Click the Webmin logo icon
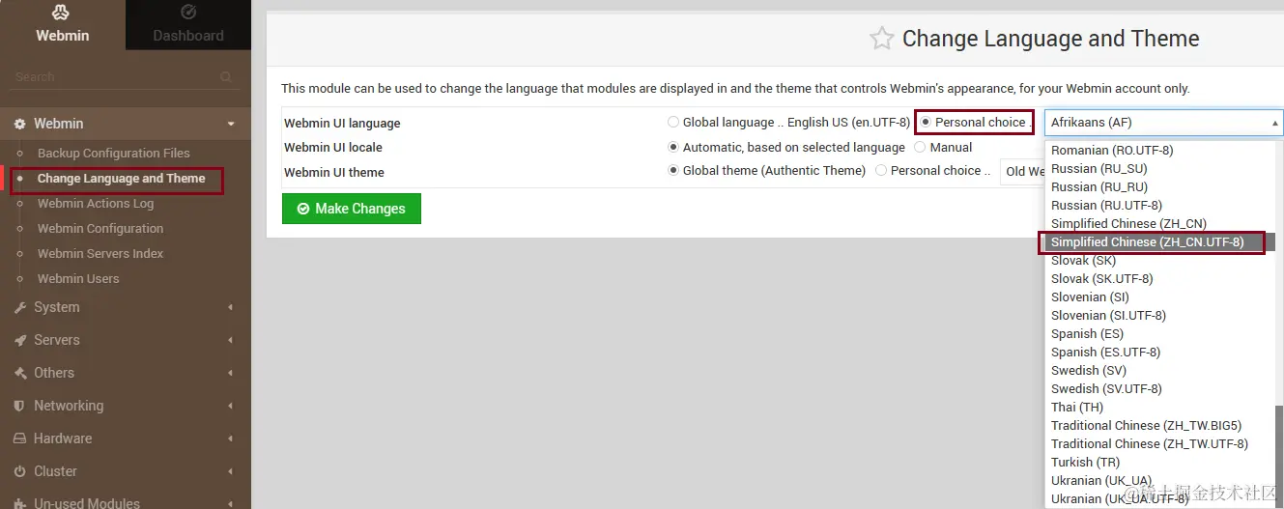 point(62,13)
